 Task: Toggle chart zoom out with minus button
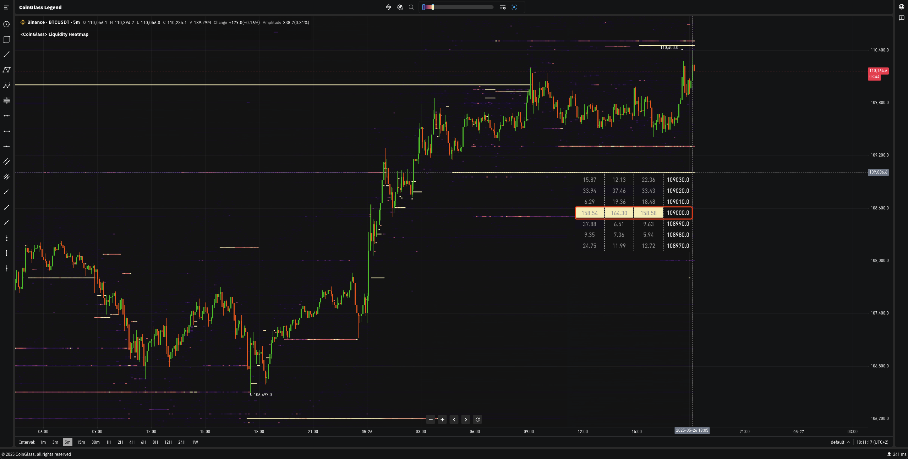[x=430, y=419]
